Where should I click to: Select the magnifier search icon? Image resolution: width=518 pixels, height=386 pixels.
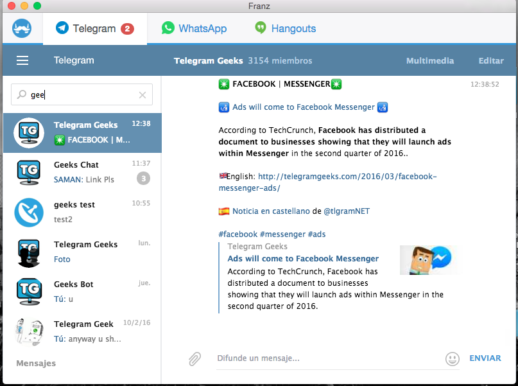click(x=21, y=94)
